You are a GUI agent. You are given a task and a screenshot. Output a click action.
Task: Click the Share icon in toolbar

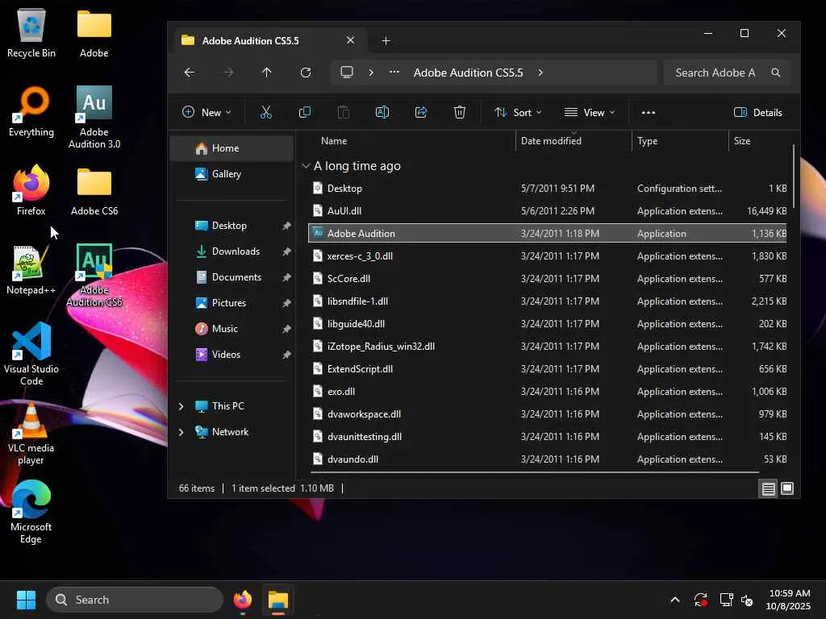pyautogui.click(x=421, y=112)
